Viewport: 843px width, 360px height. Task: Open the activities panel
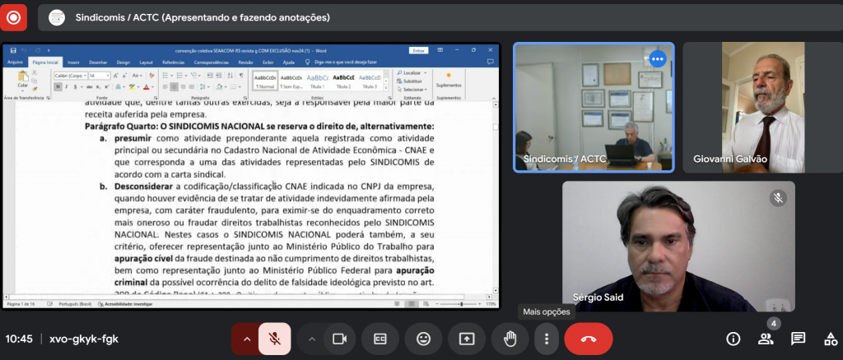click(x=830, y=339)
